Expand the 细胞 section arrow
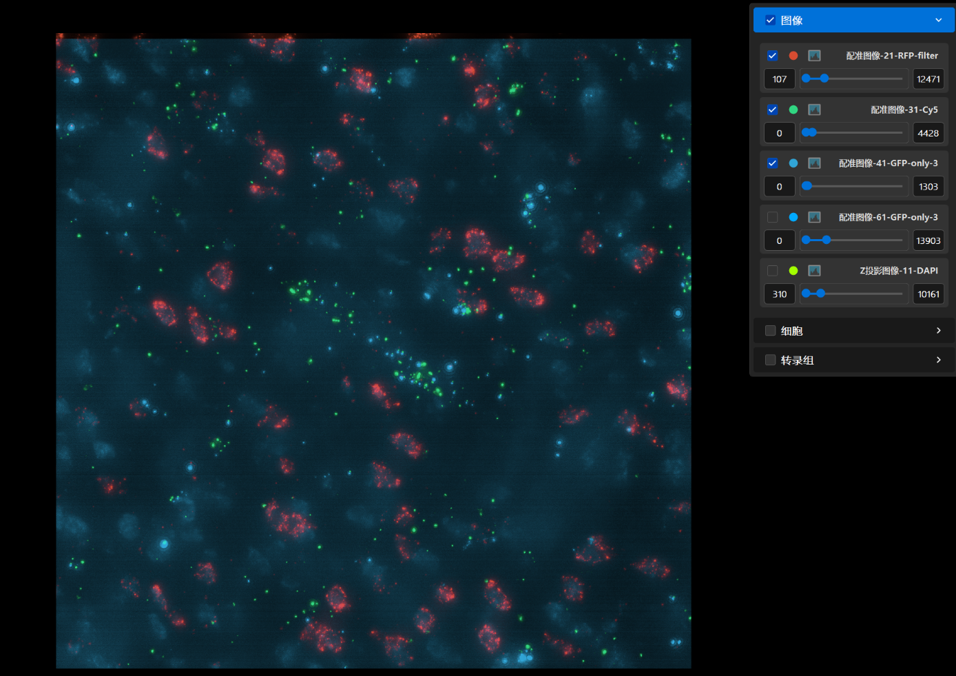Viewport: 956px width, 676px height. pos(938,331)
